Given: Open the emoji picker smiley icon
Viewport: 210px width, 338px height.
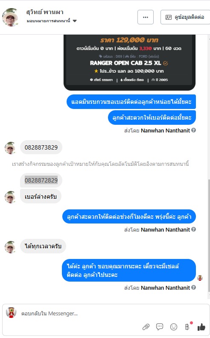Looking at the screenshot, I should [x=174, y=327].
